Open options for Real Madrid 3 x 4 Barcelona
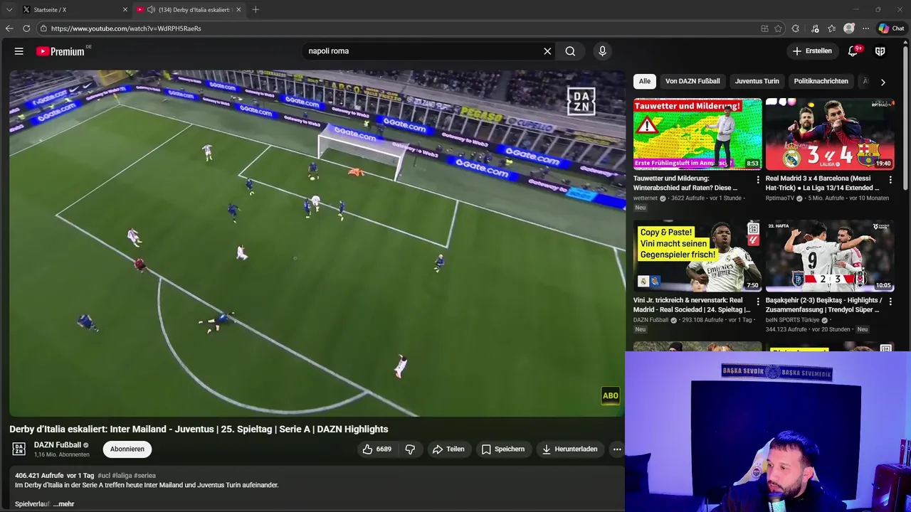Viewport: 911px width, 512px height. pos(890,180)
